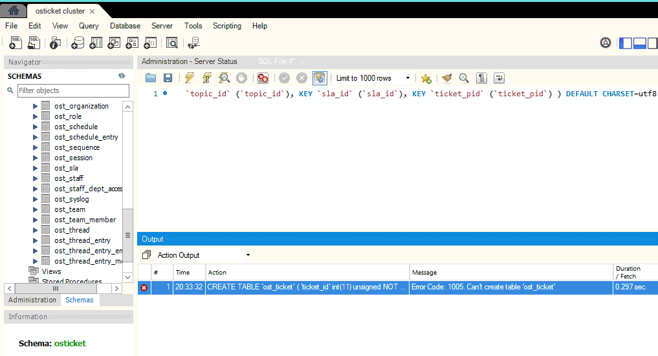Toggle auto-commit mode button
Screen dimensions: 658x356
click(320, 78)
